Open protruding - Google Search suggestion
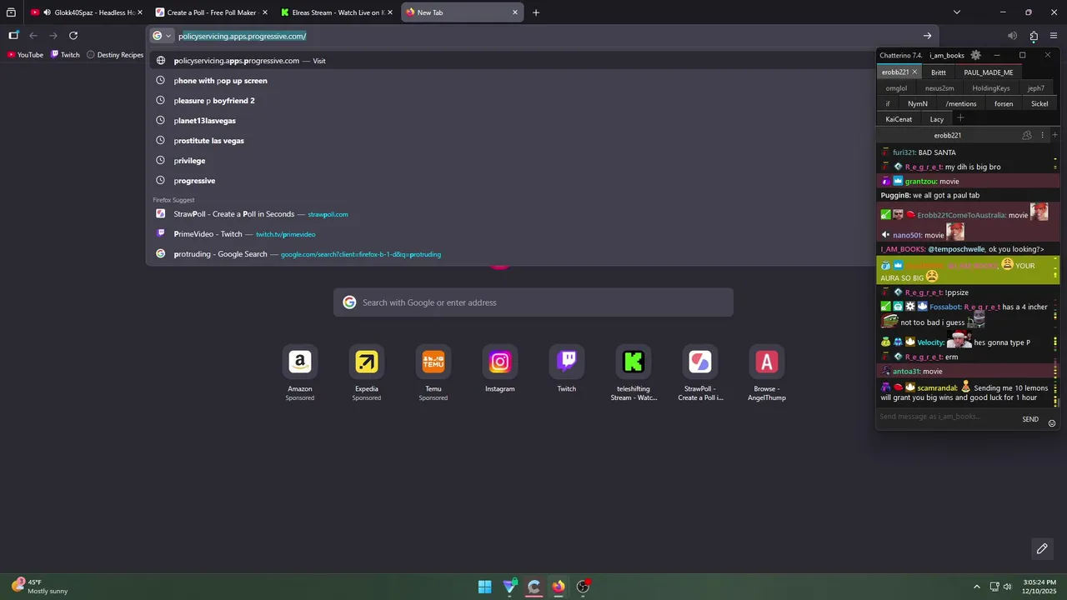1067x600 pixels. tap(510, 254)
